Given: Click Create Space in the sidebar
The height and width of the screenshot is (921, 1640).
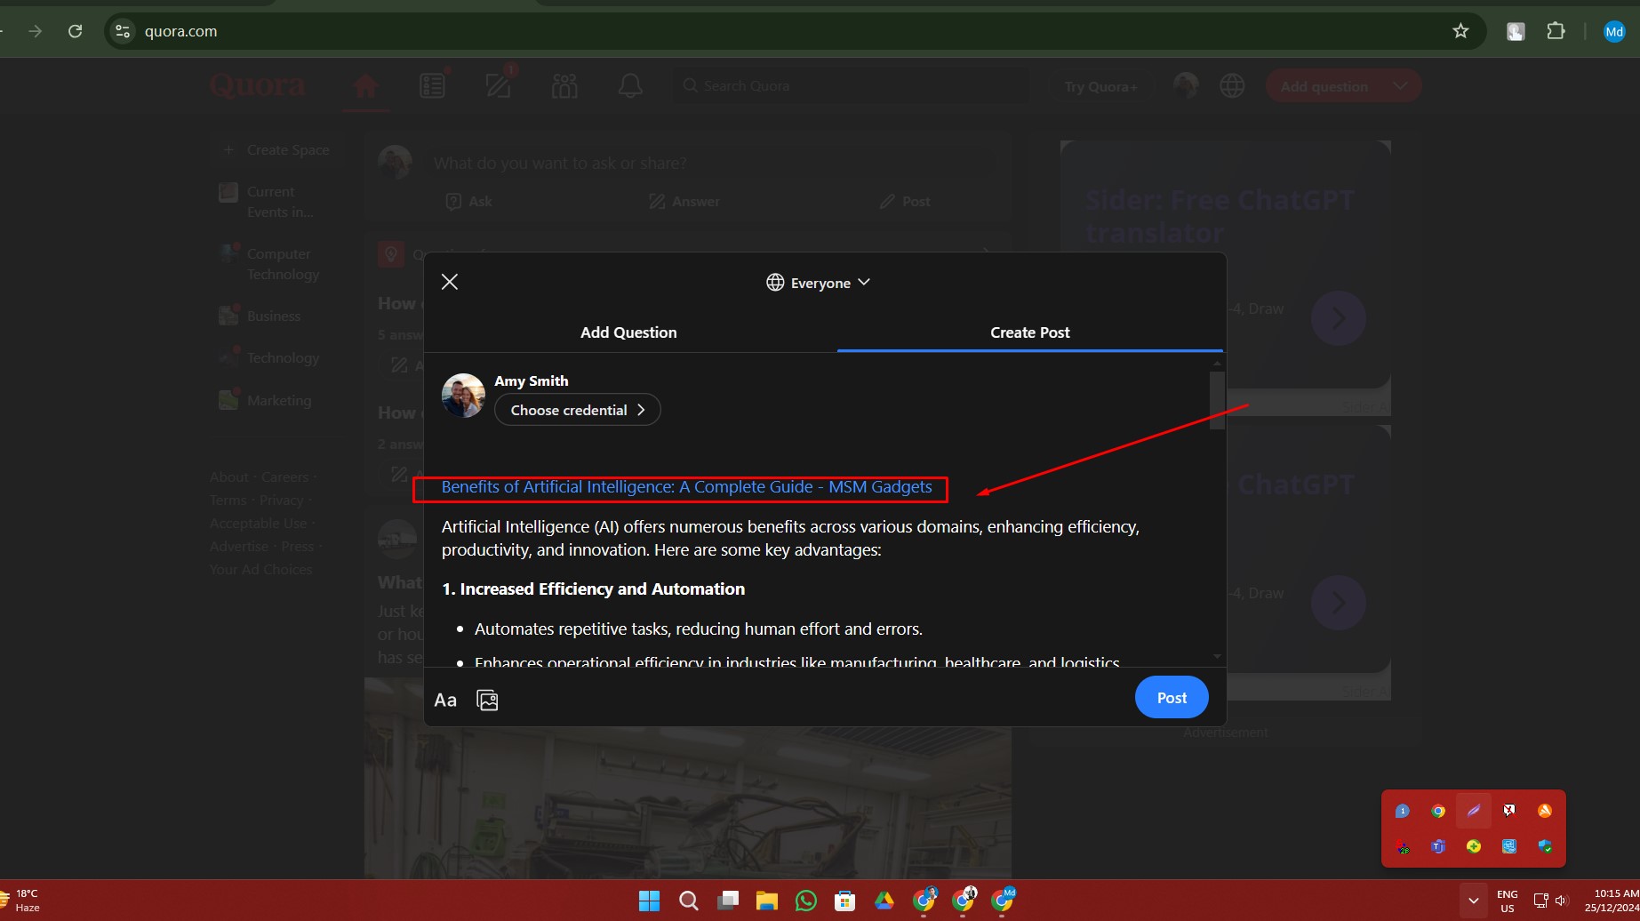Looking at the screenshot, I should [x=276, y=150].
